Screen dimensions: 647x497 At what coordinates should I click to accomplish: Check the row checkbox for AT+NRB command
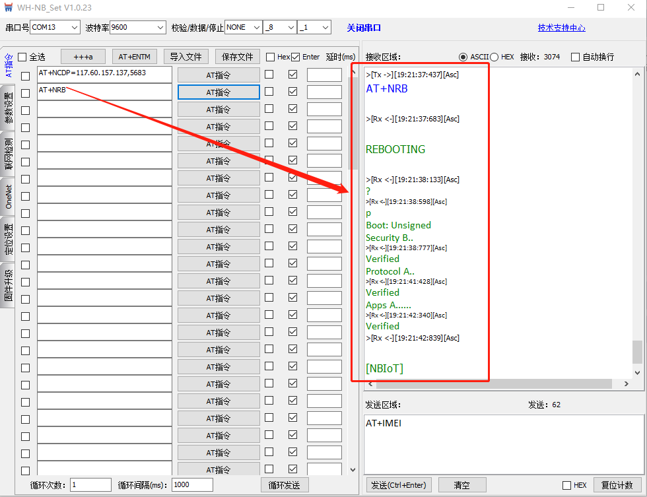(26, 93)
